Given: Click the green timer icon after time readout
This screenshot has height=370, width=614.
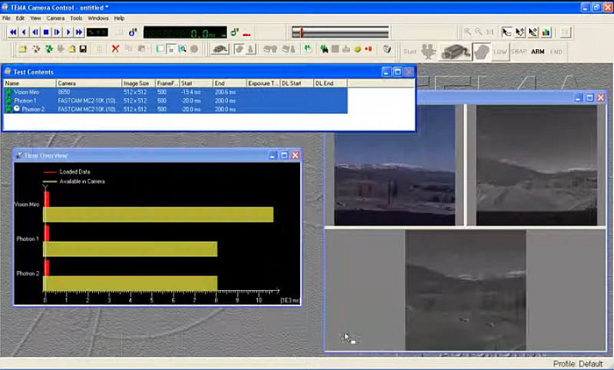Looking at the screenshot, I should click(x=234, y=32).
